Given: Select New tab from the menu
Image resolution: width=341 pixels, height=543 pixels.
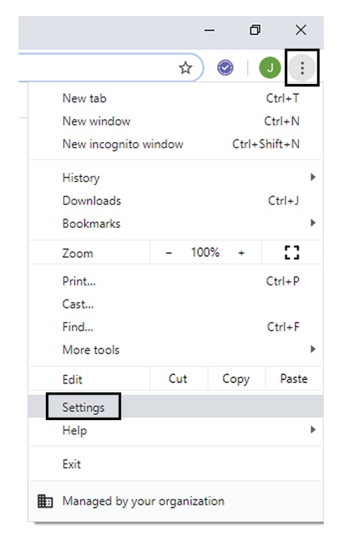Looking at the screenshot, I should [x=176, y=98].
